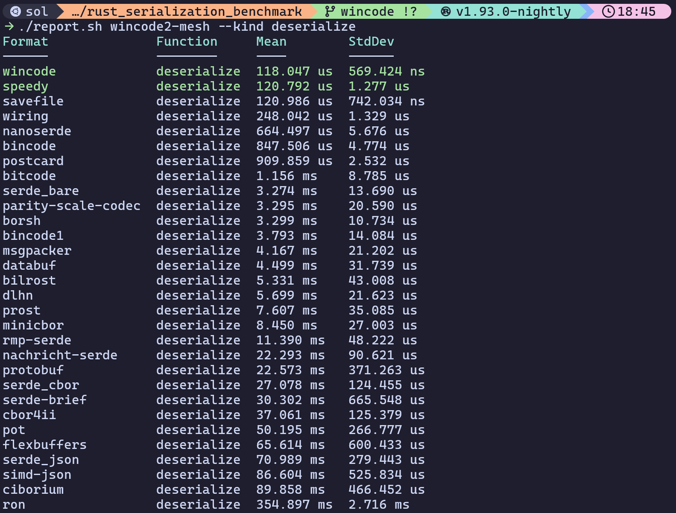The width and height of the screenshot is (676, 513).
Task: Click the parity-scale-codec format name
Action: [x=72, y=206]
